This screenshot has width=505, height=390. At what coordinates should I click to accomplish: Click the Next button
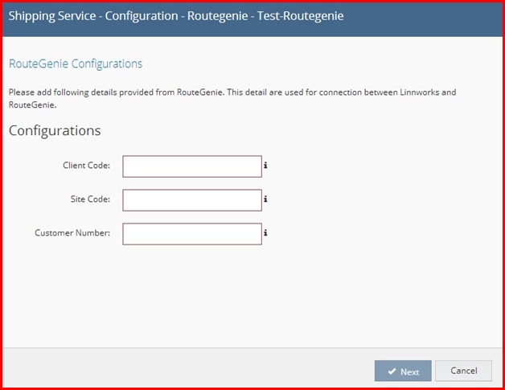tap(403, 371)
